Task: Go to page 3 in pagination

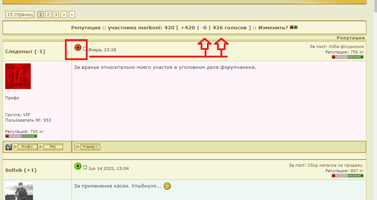Action: pyautogui.click(x=56, y=14)
